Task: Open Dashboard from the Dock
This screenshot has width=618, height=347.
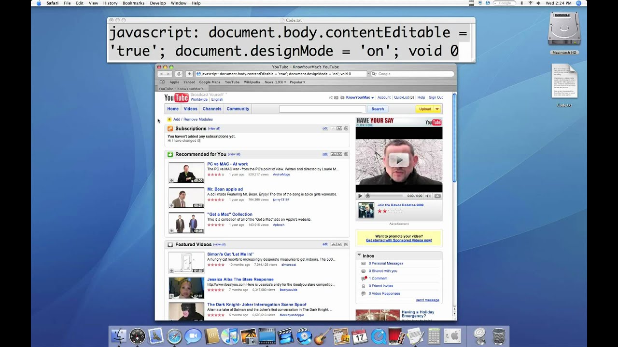Action: tap(137, 336)
